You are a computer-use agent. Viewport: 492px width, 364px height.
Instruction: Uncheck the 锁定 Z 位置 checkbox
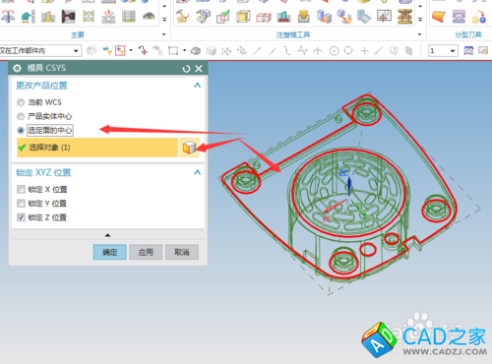point(21,217)
